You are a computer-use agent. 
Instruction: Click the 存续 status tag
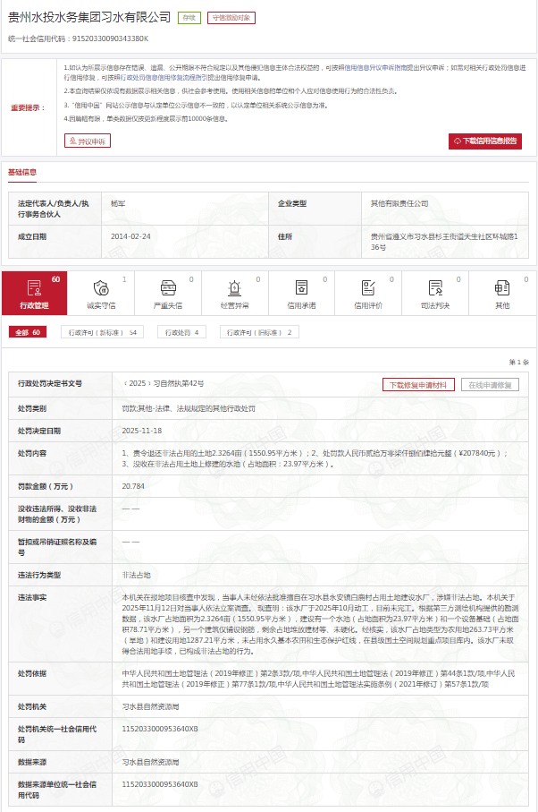click(189, 18)
